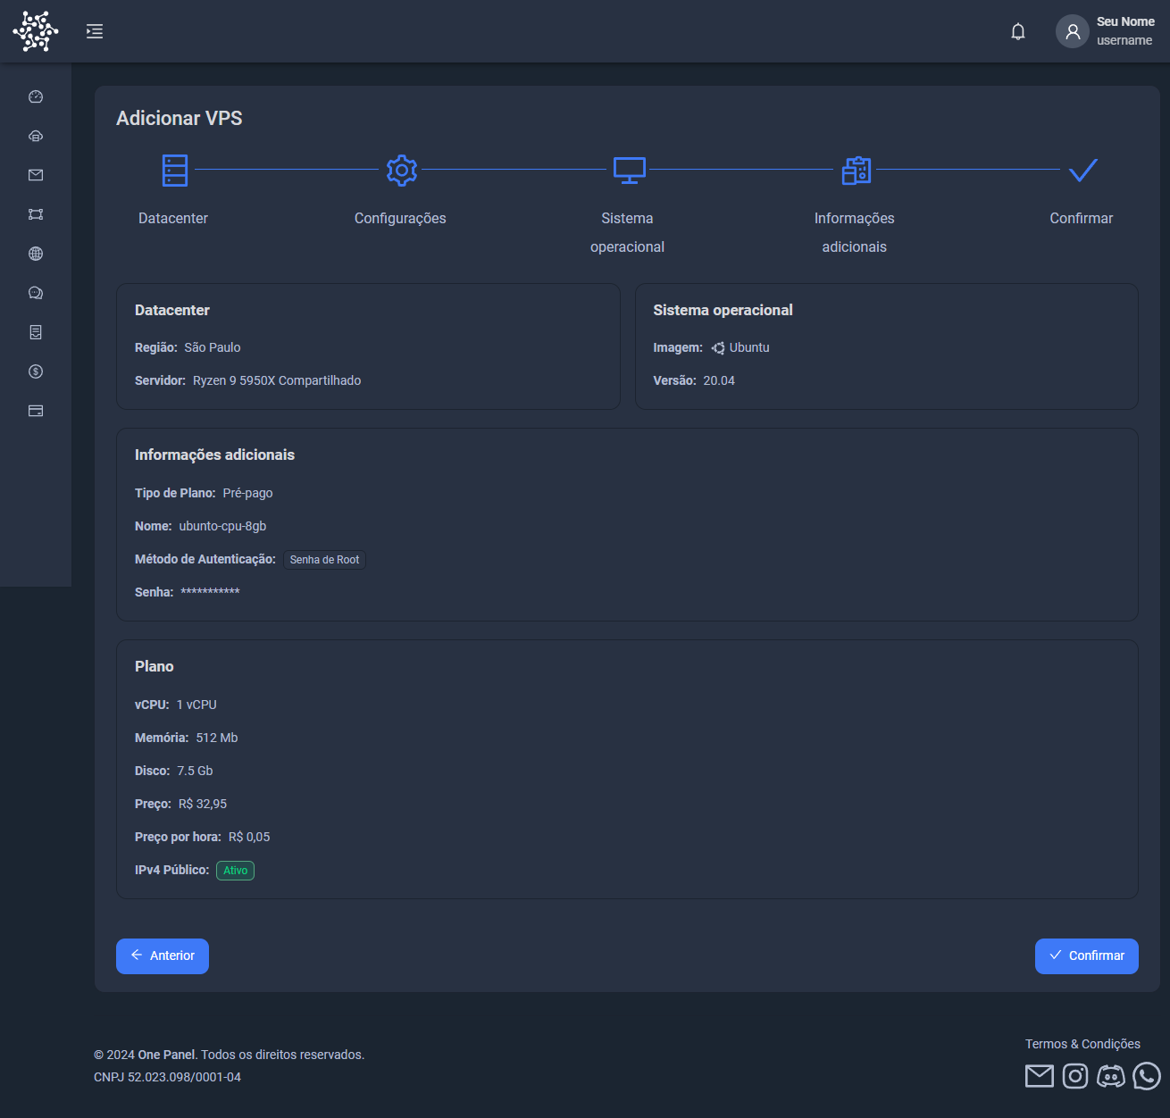
Task: Click the Seu Nome username label
Action: [1125, 31]
